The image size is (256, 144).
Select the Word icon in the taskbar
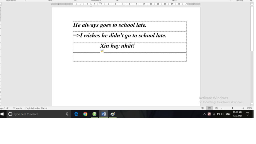(103, 114)
